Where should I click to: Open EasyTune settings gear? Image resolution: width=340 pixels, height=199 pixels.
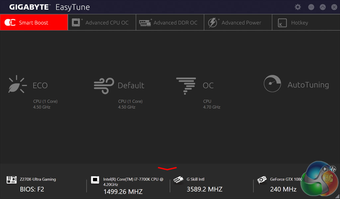pyautogui.click(x=298, y=7)
